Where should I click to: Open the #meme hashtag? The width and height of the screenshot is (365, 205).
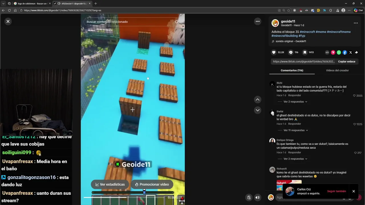(x=321, y=32)
